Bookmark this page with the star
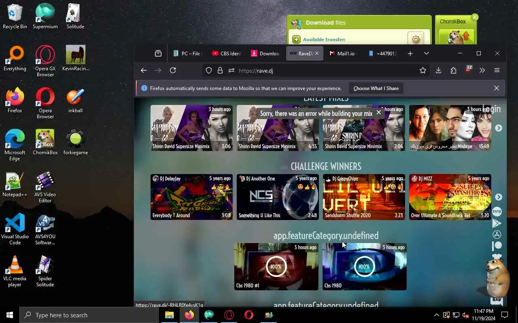Screen dimensions: 518x323 coord(423,70)
